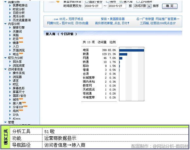Open the 浏览器 report
190x150 pixels.
pos(17,77)
